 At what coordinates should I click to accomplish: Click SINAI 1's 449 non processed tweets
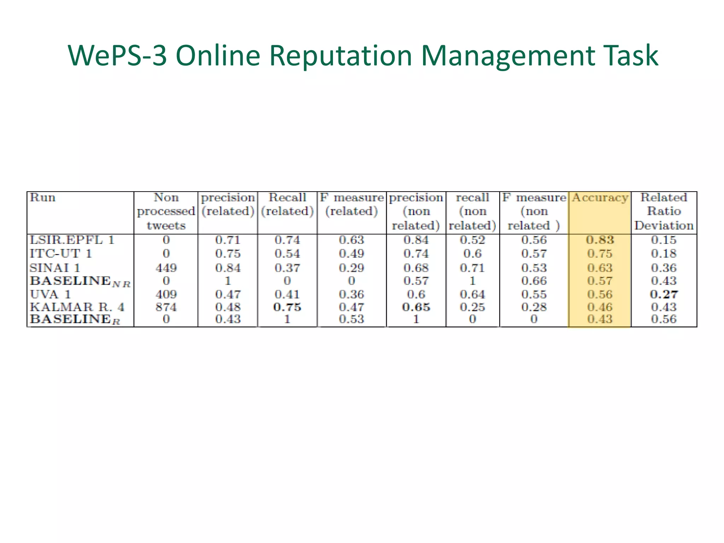pyautogui.click(x=166, y=268)
